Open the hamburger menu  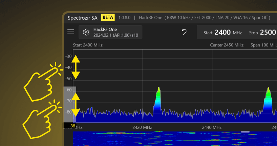click(70, 32)
